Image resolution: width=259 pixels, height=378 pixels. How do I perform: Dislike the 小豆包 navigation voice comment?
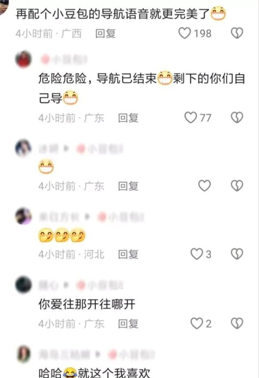(x=237, y=33)
